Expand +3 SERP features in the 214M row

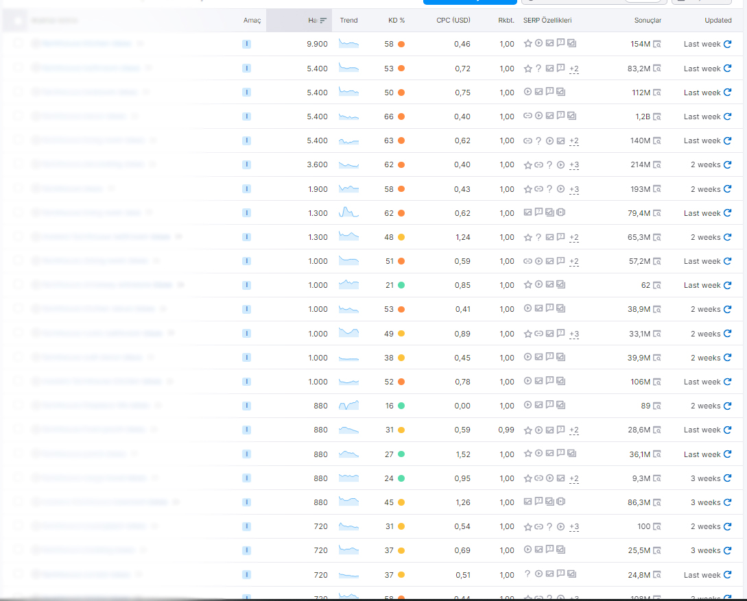pos(574,165)
